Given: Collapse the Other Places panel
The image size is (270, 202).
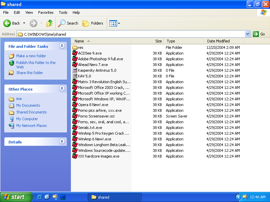Looking at the screenshot, I should click(62, 89).
